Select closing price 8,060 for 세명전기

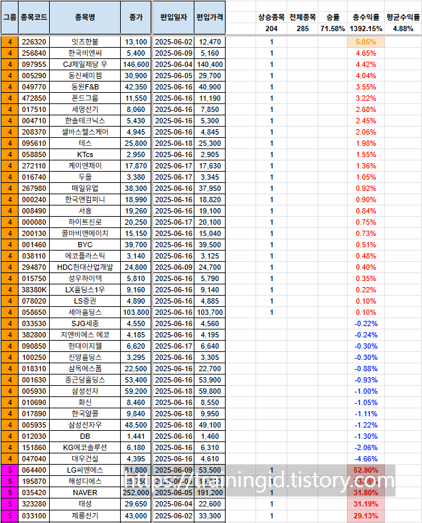[x=136, y=110]
